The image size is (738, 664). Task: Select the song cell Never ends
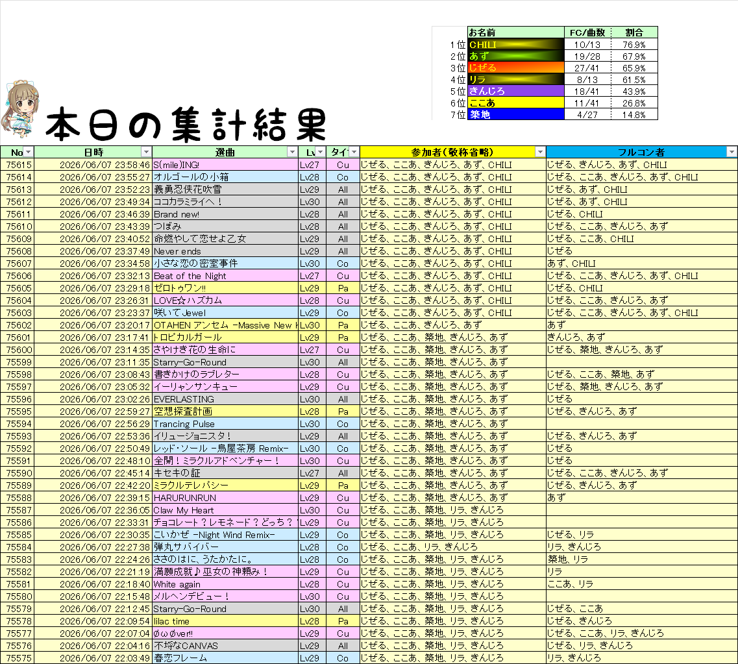click(x=225, y=251)
